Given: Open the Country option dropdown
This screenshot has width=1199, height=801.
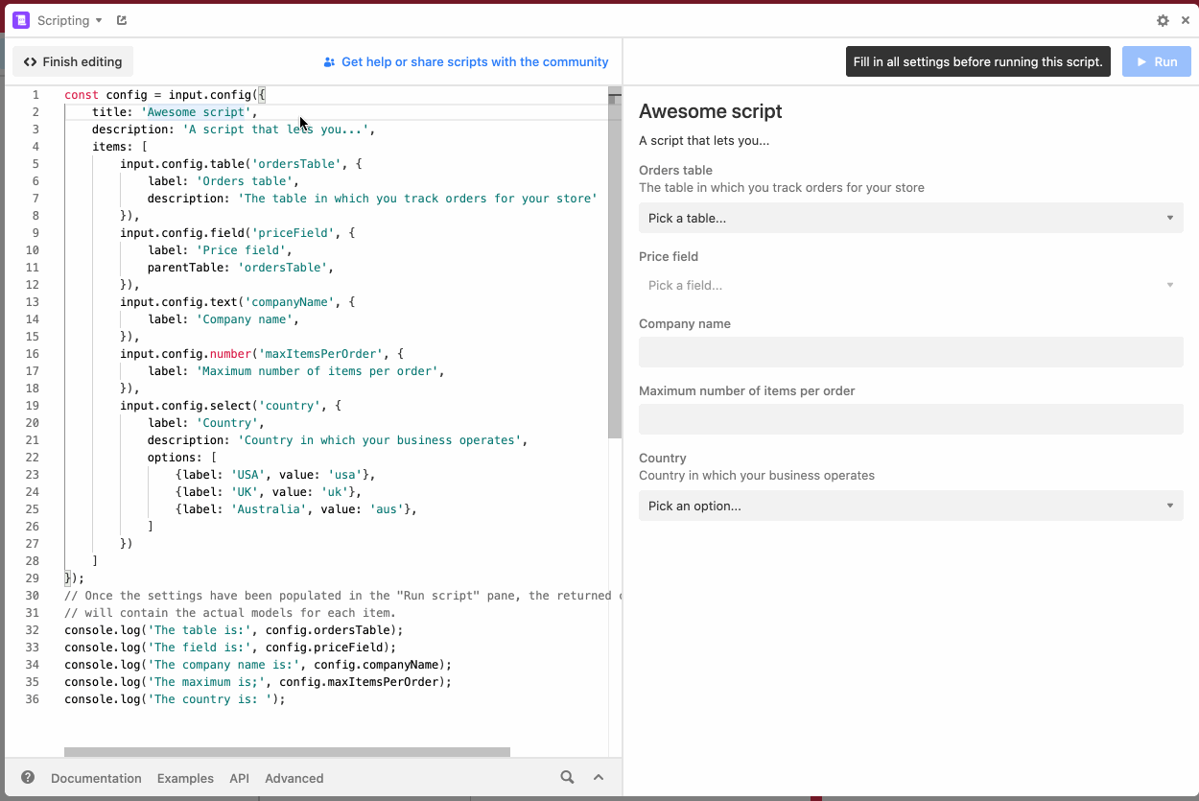Looking at the screenshot, I should pos(911,506).
